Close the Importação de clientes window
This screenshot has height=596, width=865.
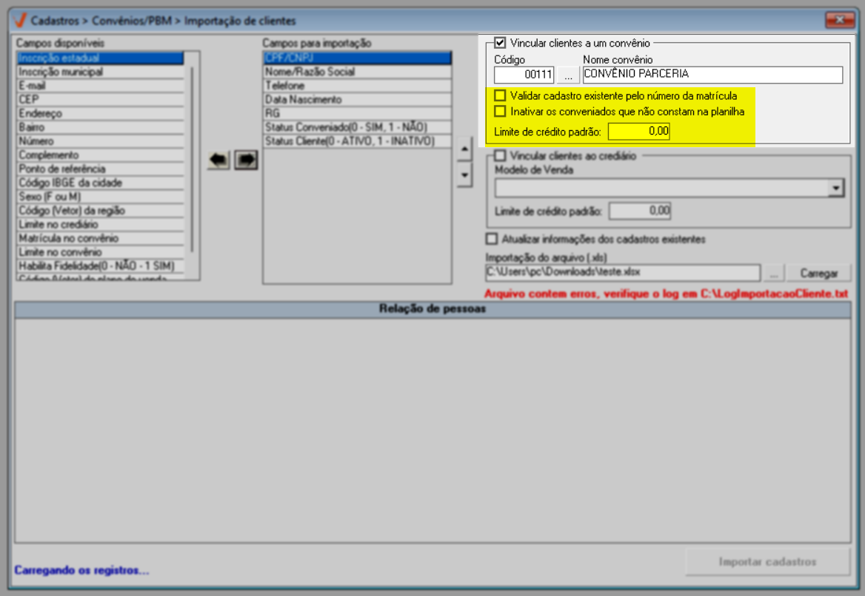click(840, 20)
